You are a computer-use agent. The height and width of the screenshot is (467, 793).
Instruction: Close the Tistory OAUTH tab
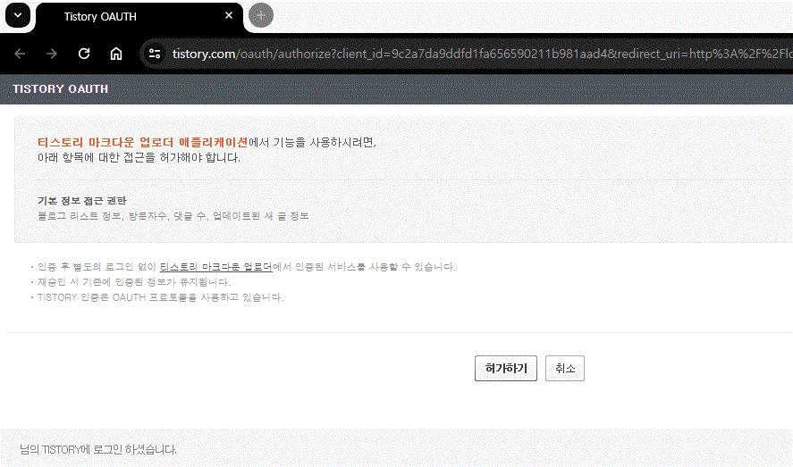[x=229, y=16]
